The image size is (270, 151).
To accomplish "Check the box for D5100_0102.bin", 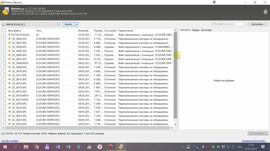I will pos(4,35).
